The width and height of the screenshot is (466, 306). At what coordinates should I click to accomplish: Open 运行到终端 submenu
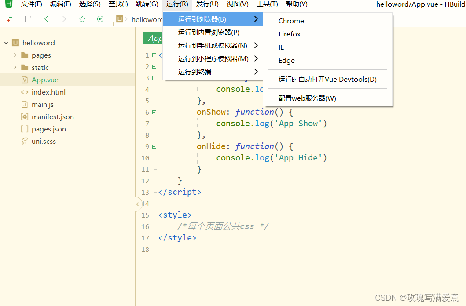click(213, 72)
